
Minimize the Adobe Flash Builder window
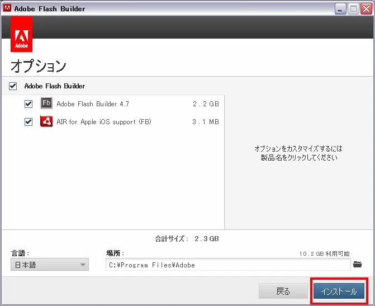[x=340, y=9]
